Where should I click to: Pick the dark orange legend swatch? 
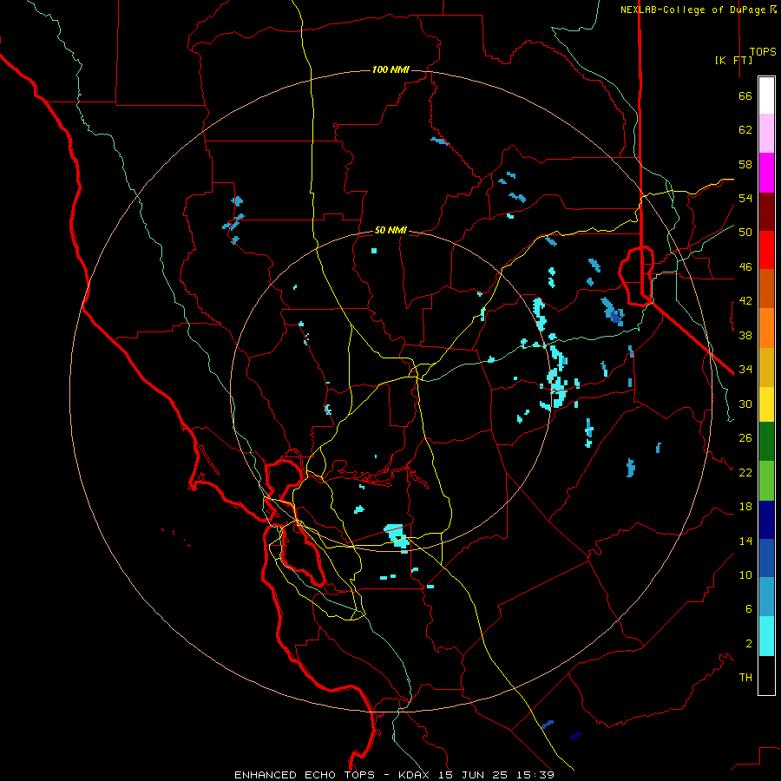[766, 288]
